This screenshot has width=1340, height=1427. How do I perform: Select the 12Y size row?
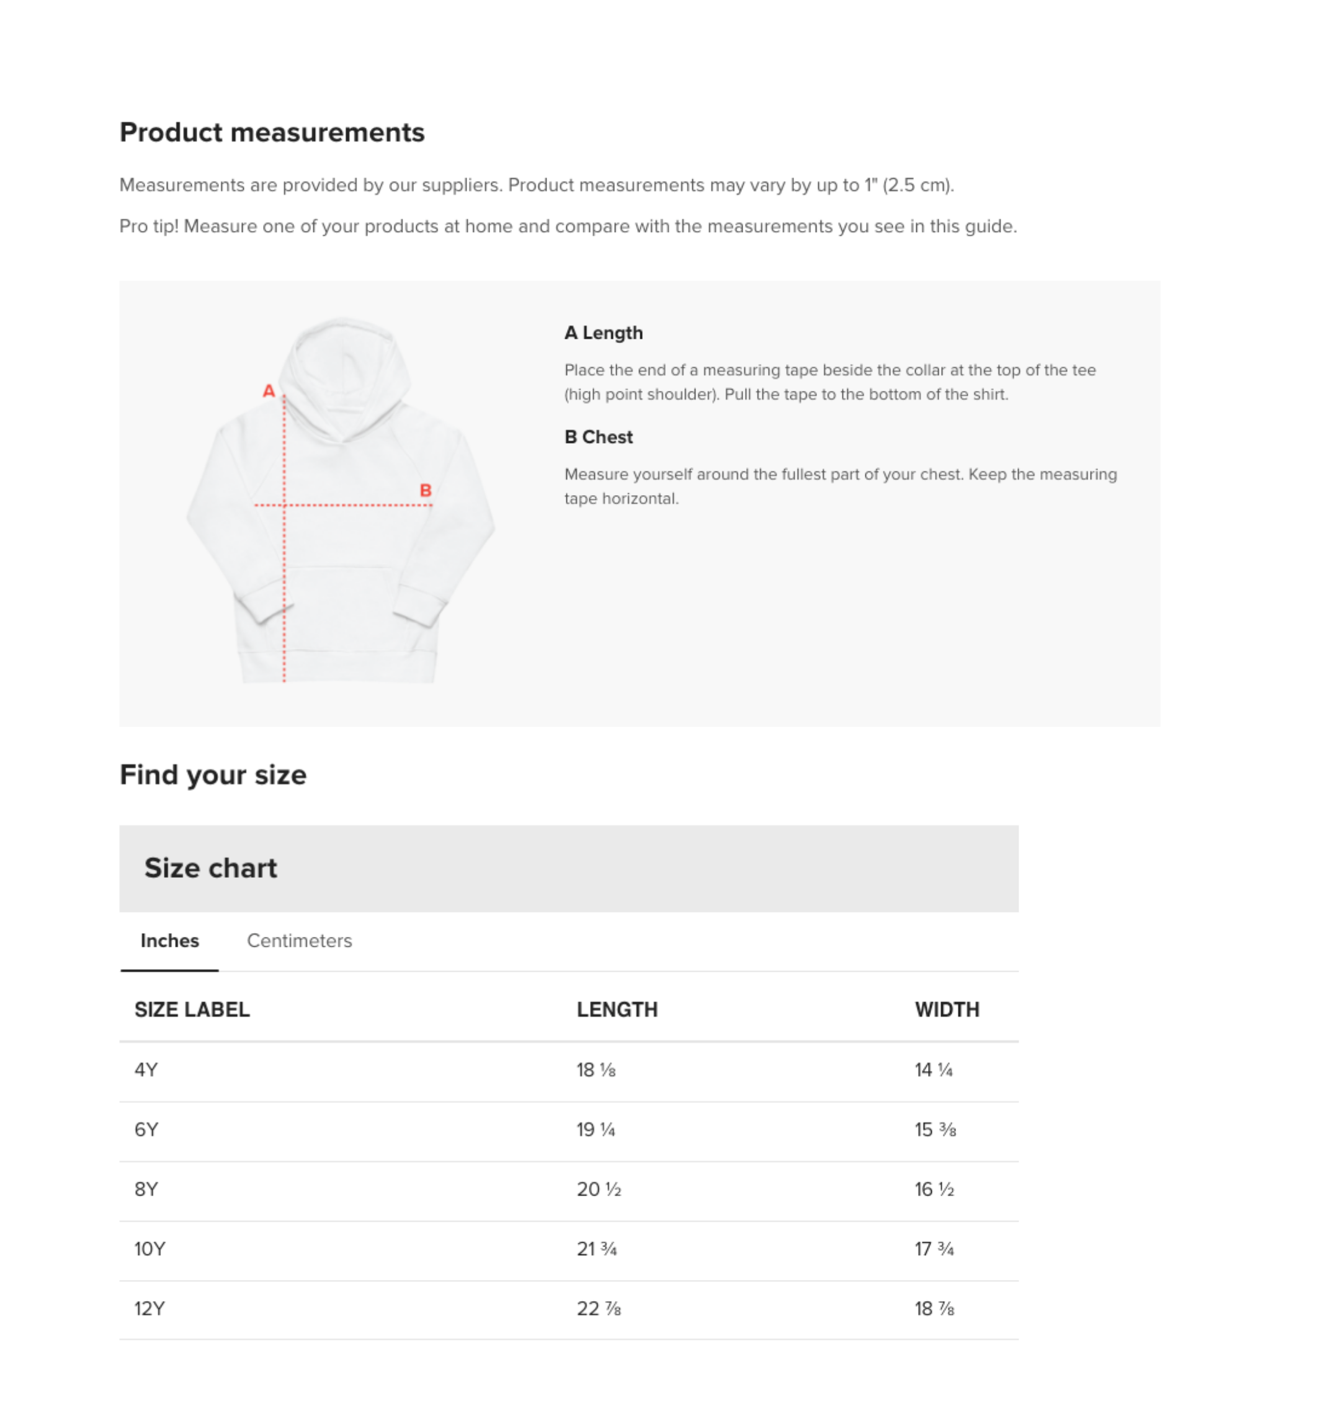(x=568, y=1310)
